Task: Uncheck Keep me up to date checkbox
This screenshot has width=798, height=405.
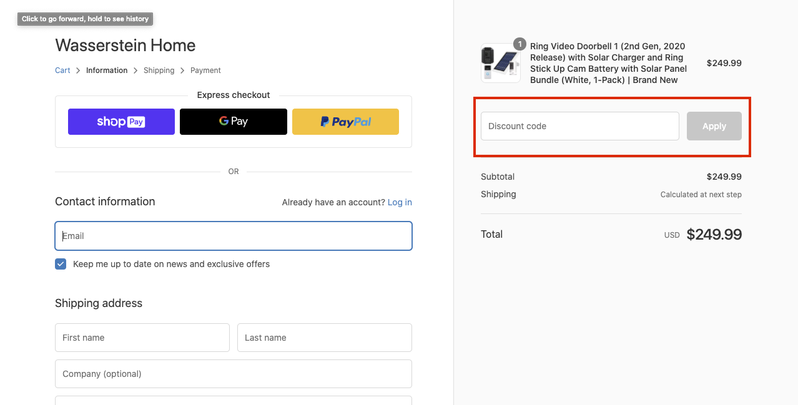Action: pyautogui.click(x=61, y=264)
